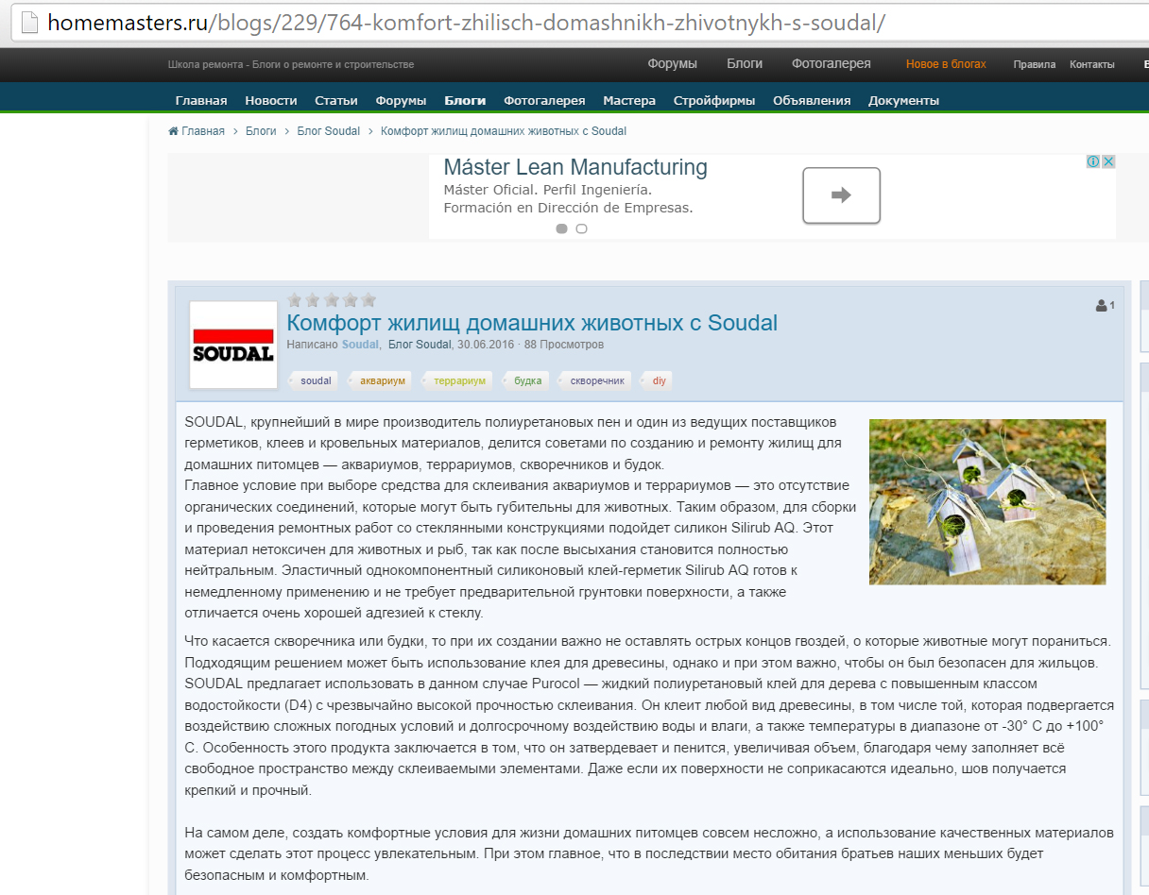Open Форумы in the top dark bar
This screenshot has height=895, width=1149.
coord(673,64)
